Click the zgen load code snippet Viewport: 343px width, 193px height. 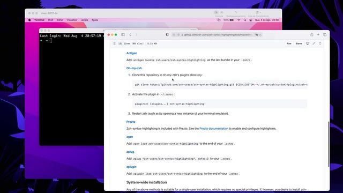(x=166, y=144)
